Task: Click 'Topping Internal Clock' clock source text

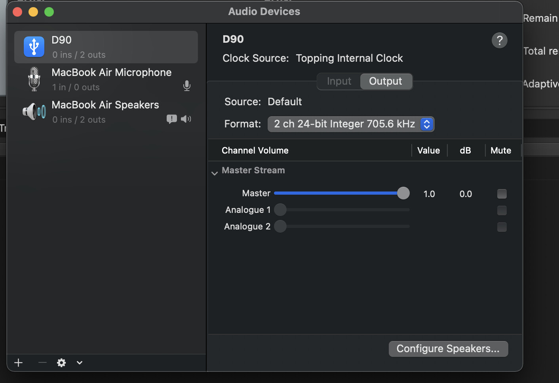Action: point(349,58)
